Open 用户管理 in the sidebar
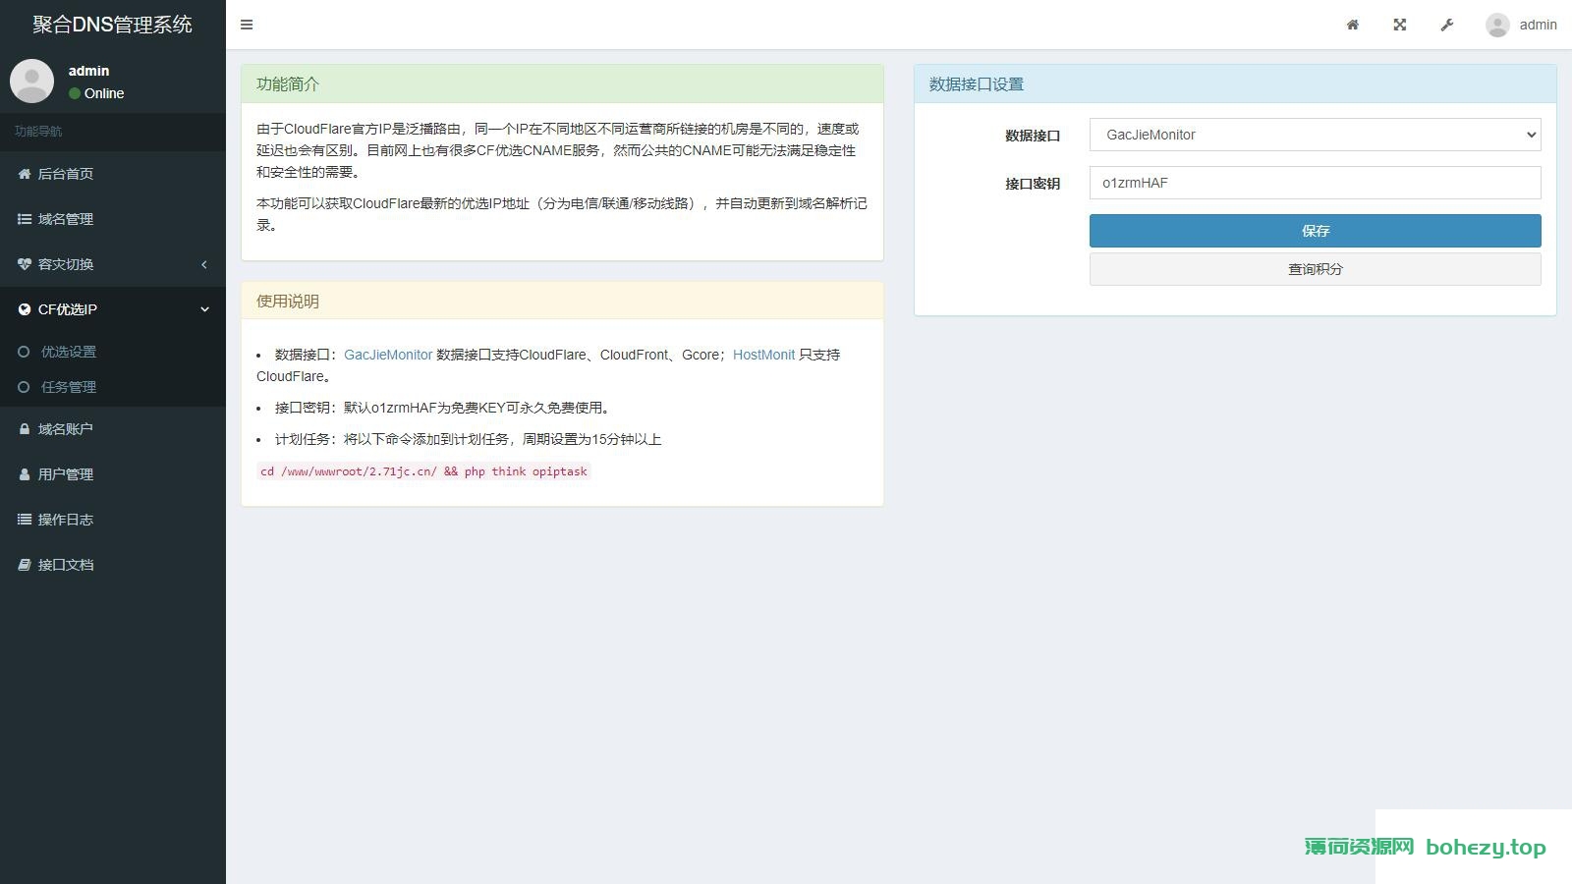Viewport: 1572px width, 884px height. tap(113, 474)
